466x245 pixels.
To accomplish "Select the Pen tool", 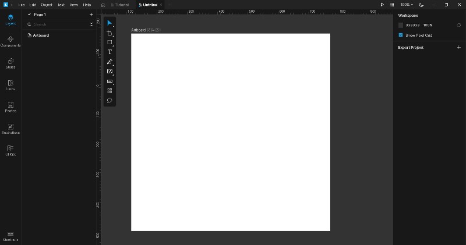I will coord(110,62).
